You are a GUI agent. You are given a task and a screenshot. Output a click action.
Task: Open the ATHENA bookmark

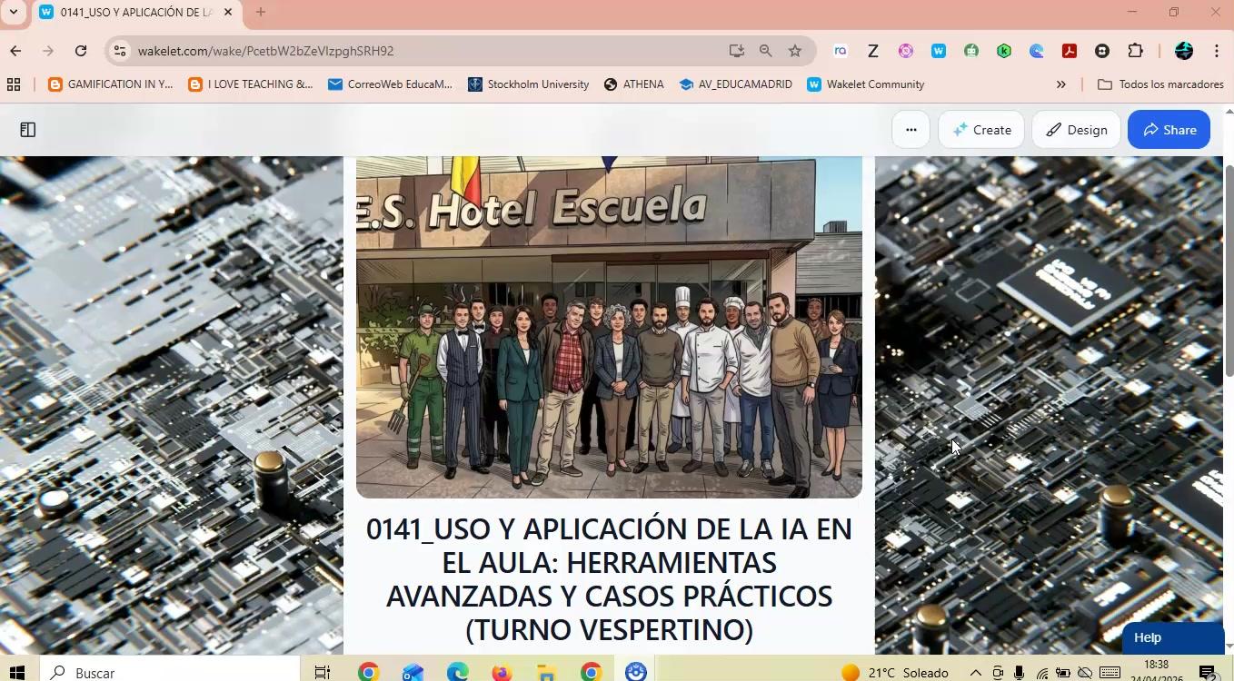pos(633,84)
